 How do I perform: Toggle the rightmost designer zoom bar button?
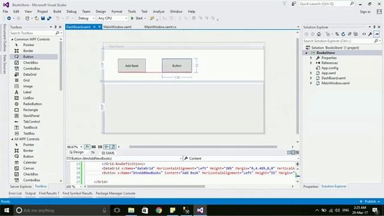point(113,146)
